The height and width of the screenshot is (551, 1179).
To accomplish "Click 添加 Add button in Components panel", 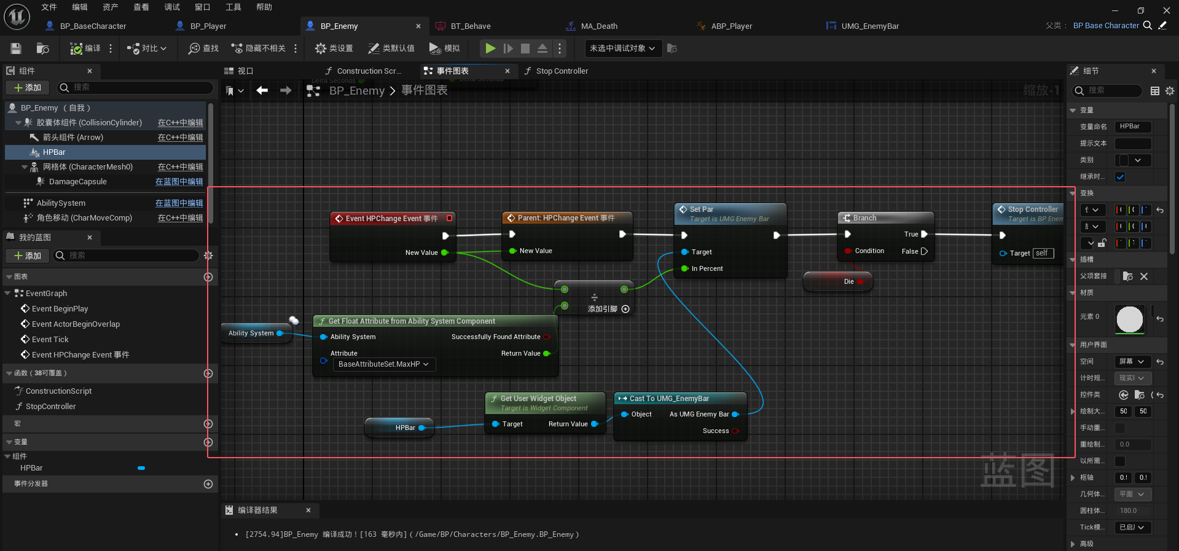I will [x=28, y=88].
